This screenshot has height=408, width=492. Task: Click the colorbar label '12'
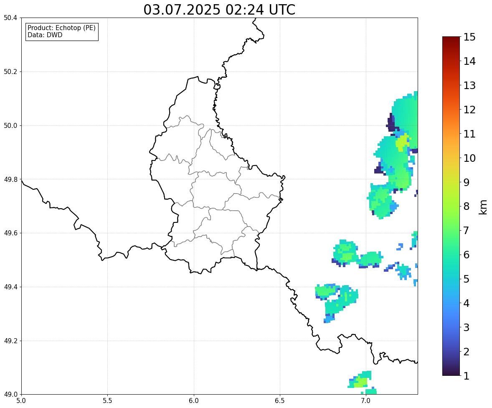click(x=469, y=110)
